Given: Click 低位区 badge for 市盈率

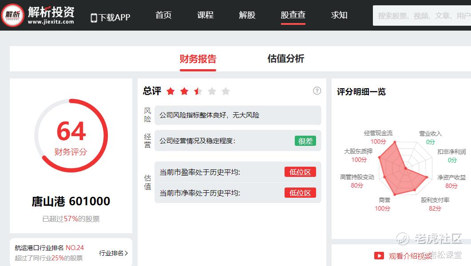Looking at the screenshot, I should click(x=300, y=172).
